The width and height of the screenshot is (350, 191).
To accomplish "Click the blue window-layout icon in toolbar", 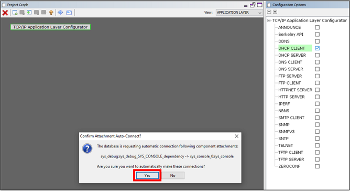I will (x=69, y=13).
